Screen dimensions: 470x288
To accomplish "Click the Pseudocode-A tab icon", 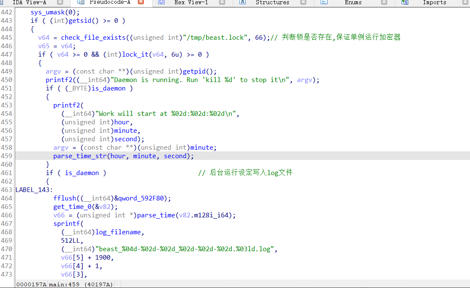I will click(x=80, y=3).
